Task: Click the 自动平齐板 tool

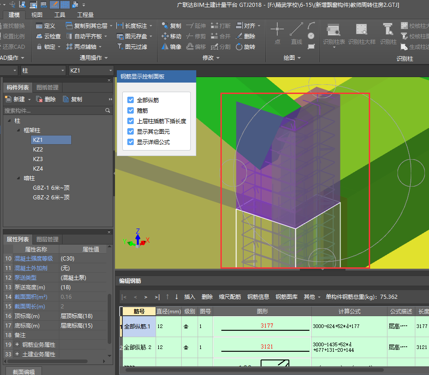Action: [x=84, y=36]
